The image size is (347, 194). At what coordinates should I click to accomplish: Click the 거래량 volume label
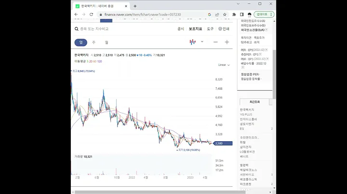click(x=79, y=157)
